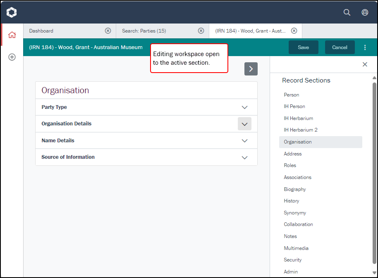Close the Dashboard tab
The width and height of the screenshot is (378, 278).
(x=108, y=31)
